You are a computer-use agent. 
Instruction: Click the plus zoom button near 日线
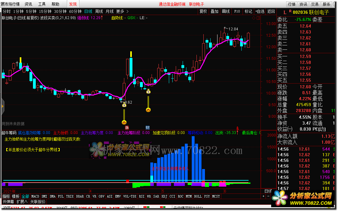pos(263,196)
